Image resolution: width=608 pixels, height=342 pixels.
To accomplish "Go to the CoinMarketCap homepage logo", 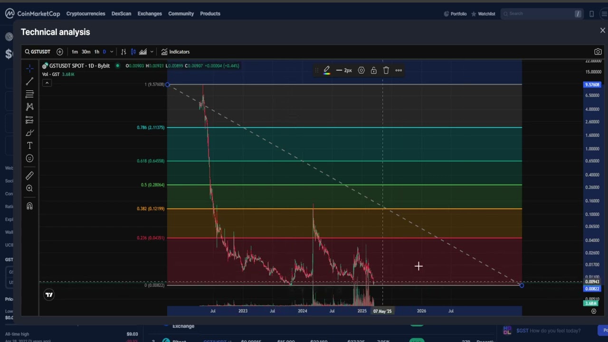I will coord(32,14).
